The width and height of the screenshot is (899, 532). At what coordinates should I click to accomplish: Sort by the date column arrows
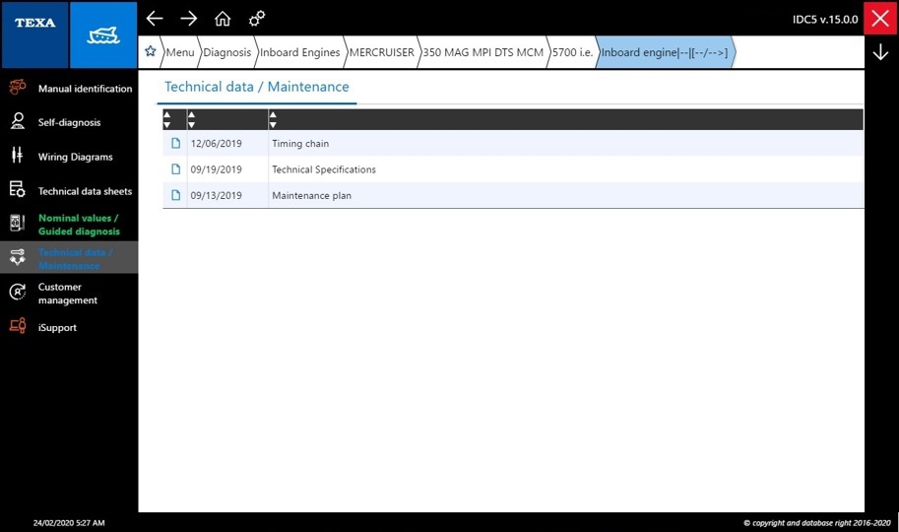(191, 119)
